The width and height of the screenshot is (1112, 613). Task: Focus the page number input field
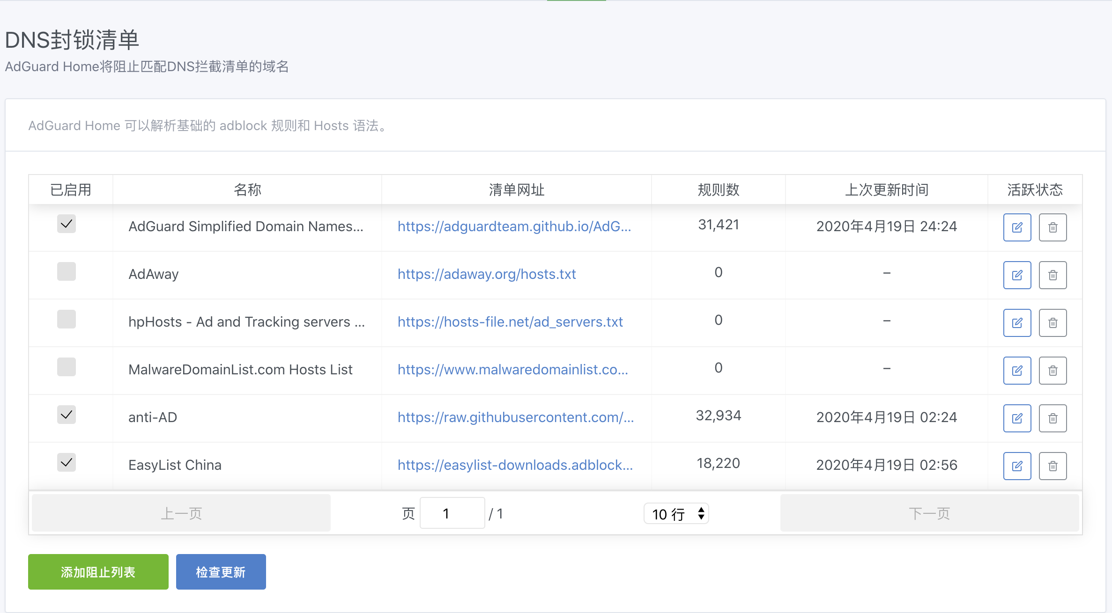coord(452,513)
